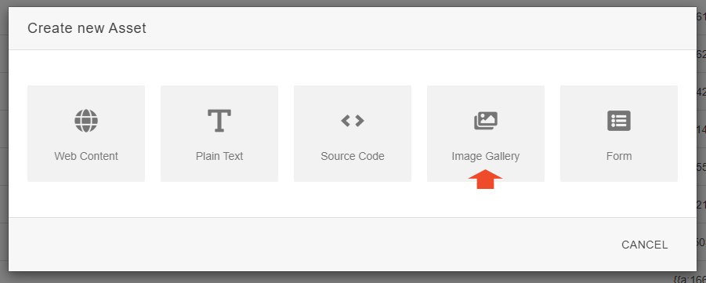Click the red arrow pointing at Image Gallery
The width and height of the screenshot is (706, 283).
pyautogui.click(x=485, y=179)
